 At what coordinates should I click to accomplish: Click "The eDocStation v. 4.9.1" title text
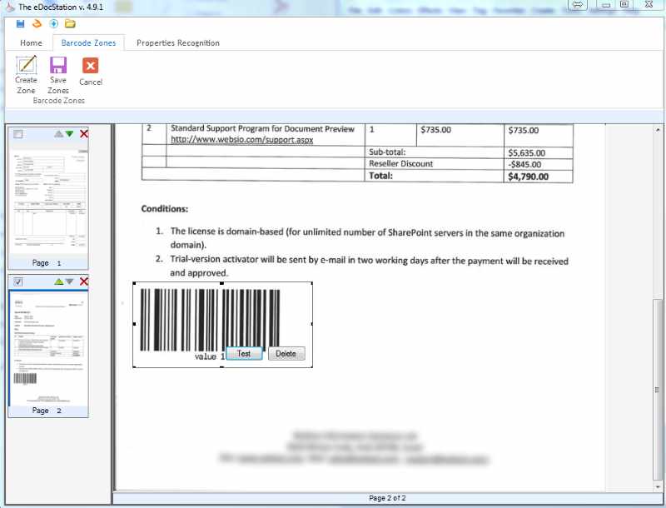[61, 7]
